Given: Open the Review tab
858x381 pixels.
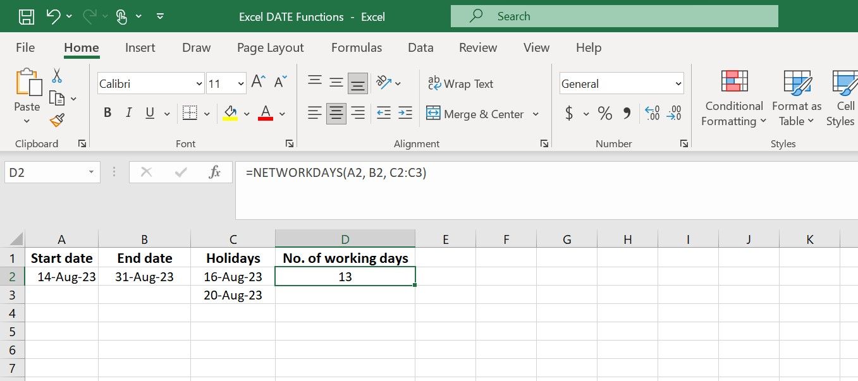Looking at the screenshot, I should click(477, 47).
